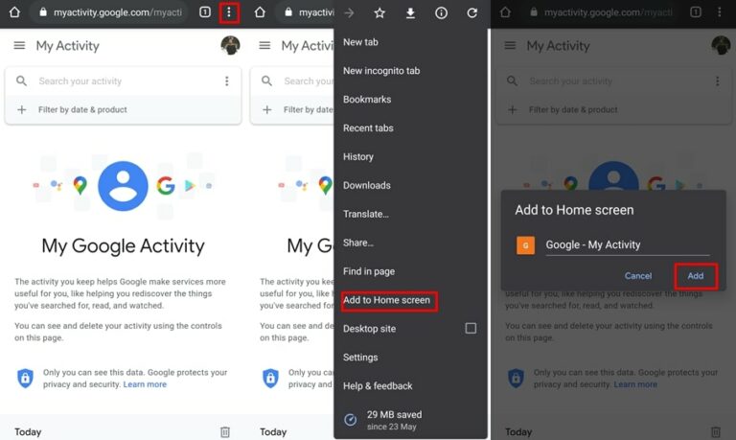
Task: Tap profile avatar in left screenshot
Action: (230, 45)
